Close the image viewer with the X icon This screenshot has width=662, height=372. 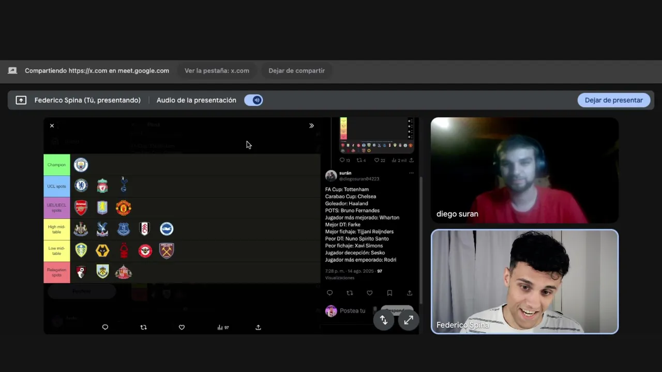point(52,126)
